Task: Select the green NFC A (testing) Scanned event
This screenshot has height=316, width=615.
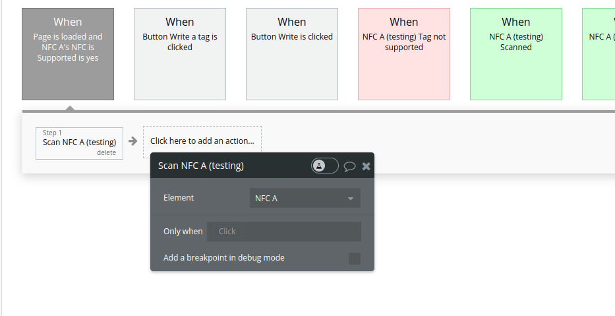Action: [x=516, y=54]
